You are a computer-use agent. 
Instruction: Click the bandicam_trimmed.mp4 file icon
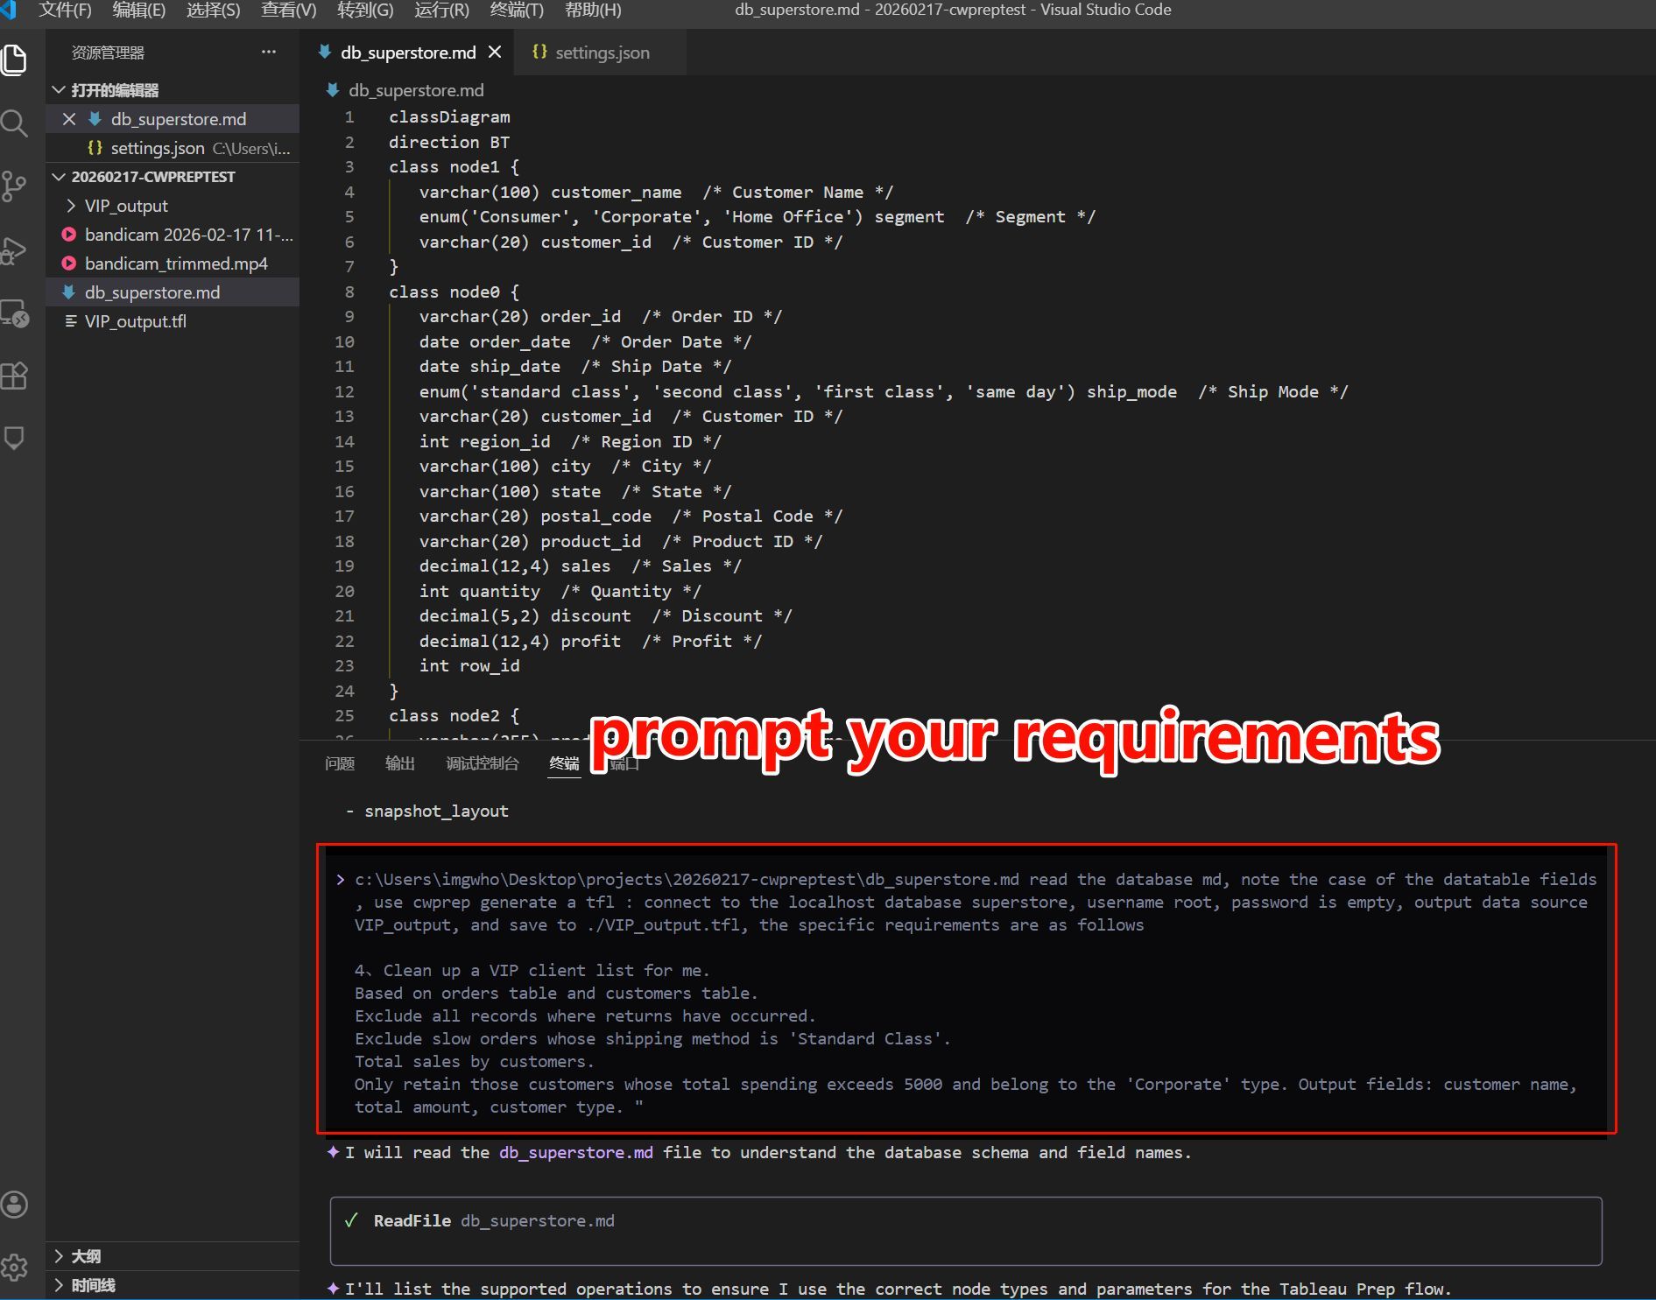(69, 264)
